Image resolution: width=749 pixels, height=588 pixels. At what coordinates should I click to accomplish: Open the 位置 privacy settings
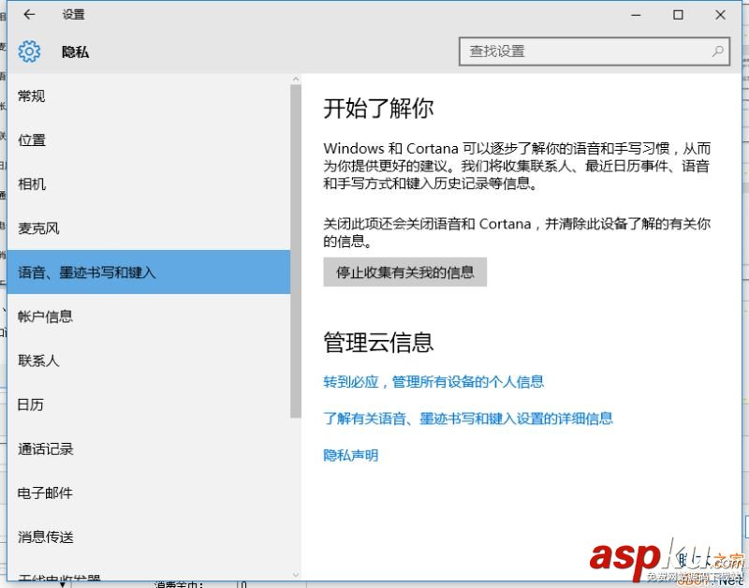click(32, 140)
